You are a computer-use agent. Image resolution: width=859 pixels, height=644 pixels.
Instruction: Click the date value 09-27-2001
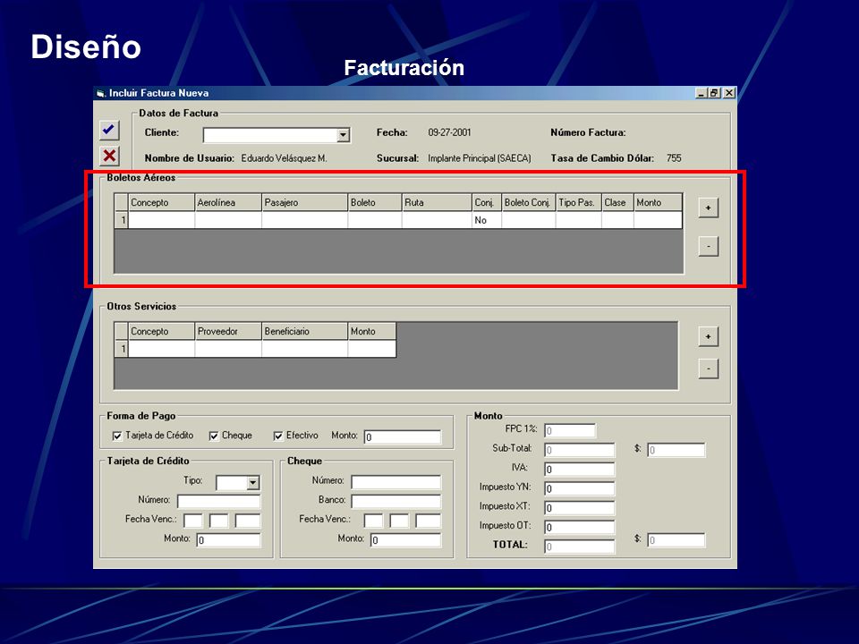[449, 132]
